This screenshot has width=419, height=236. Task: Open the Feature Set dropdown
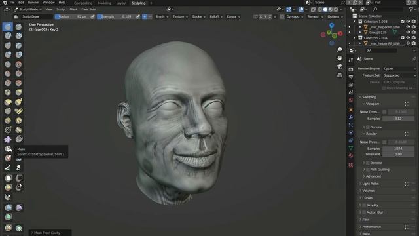click(399, 75)
